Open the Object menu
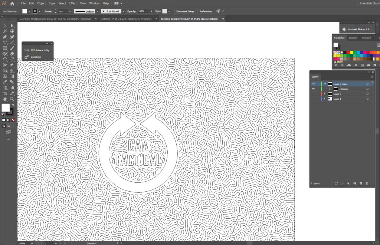The width and height of the screenshot is (380, 245). [x=41, y=3]
